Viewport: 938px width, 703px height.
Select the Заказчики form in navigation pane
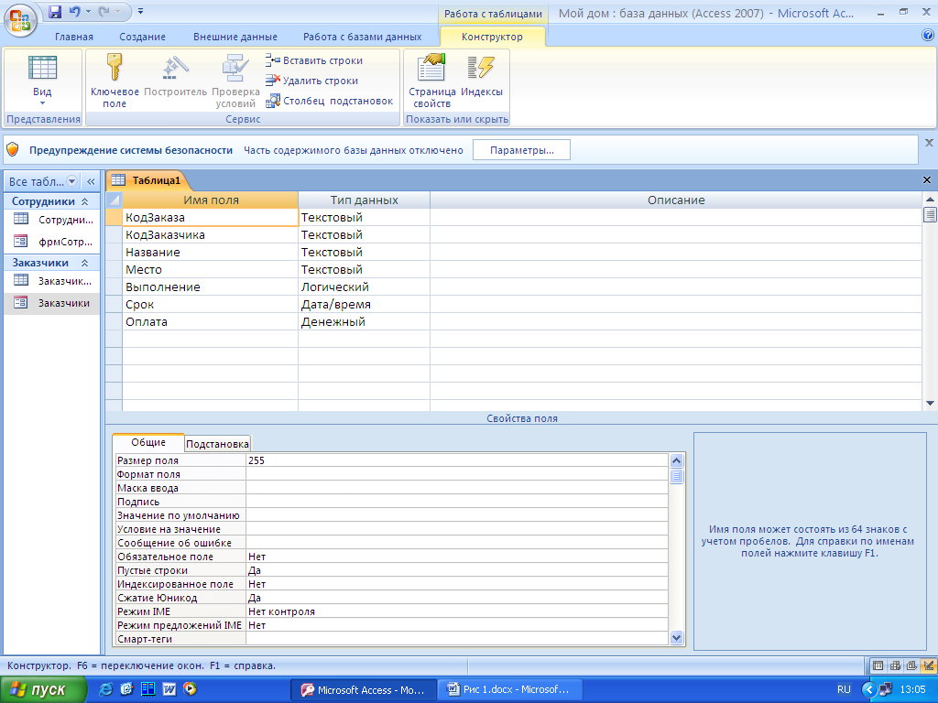pyautogui.click(x=52, y=302)
